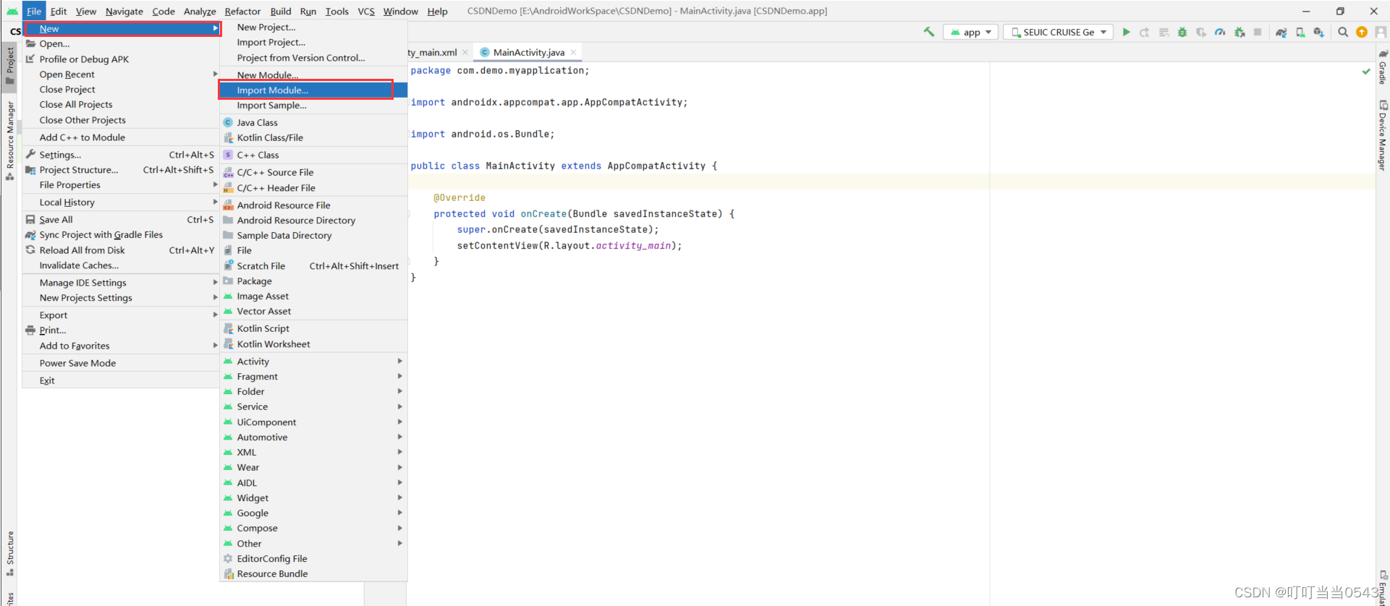Screen dimensions: 1390x606
Task: Expand the Local History submenu
Action: coord(122,202)
